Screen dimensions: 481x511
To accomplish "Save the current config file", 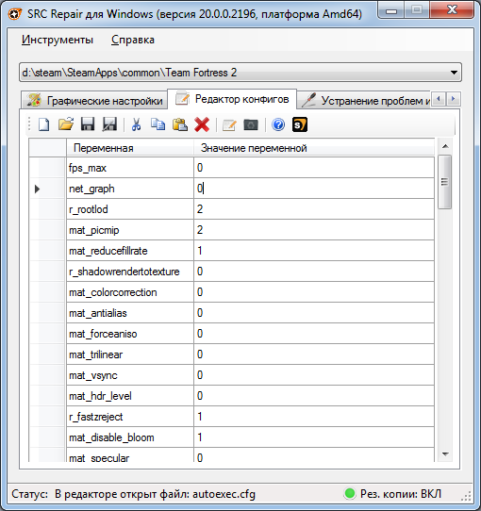I will click(88, 124).
